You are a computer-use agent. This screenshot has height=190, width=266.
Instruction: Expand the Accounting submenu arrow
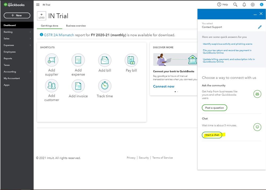[30, 72]
